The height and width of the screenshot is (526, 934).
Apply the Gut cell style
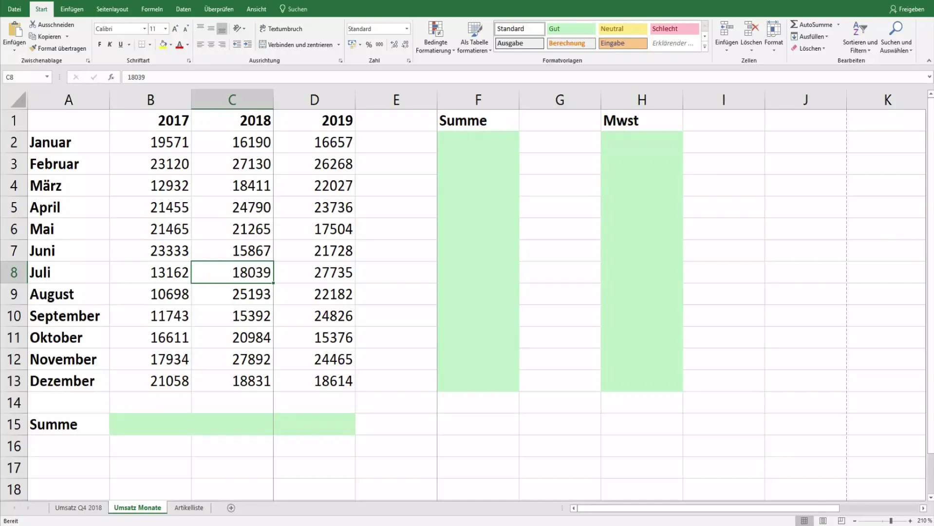(571, 29)
